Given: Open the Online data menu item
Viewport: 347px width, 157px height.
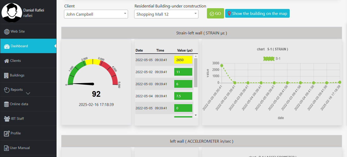Looking at the screenshot, I should click(x=19, y=104).
